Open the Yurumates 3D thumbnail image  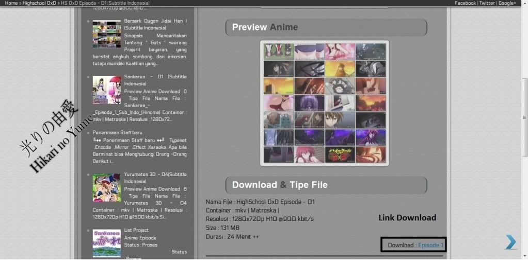(107, 187)
